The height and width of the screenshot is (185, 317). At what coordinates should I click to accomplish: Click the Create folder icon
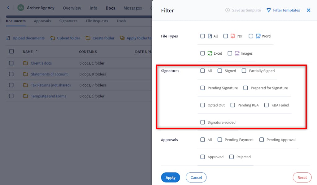point(88,38)
